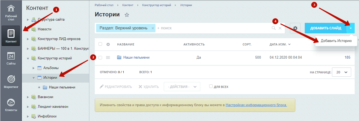359x121 pixels.
Task: Tick the checkbox for Наши пельмени row
Action: coord(100,58)
